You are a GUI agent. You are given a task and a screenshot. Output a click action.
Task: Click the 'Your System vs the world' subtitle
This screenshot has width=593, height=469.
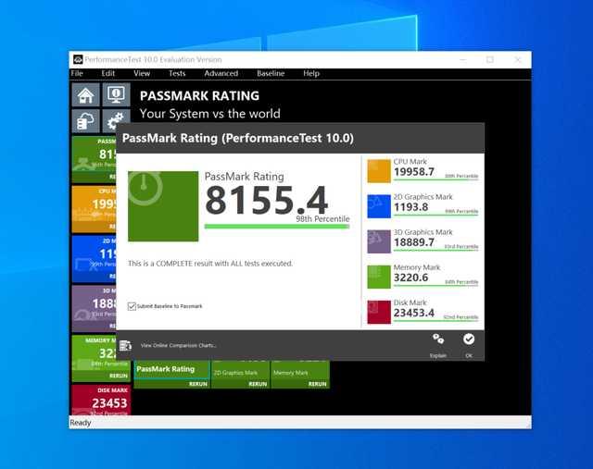pos(210,114)
